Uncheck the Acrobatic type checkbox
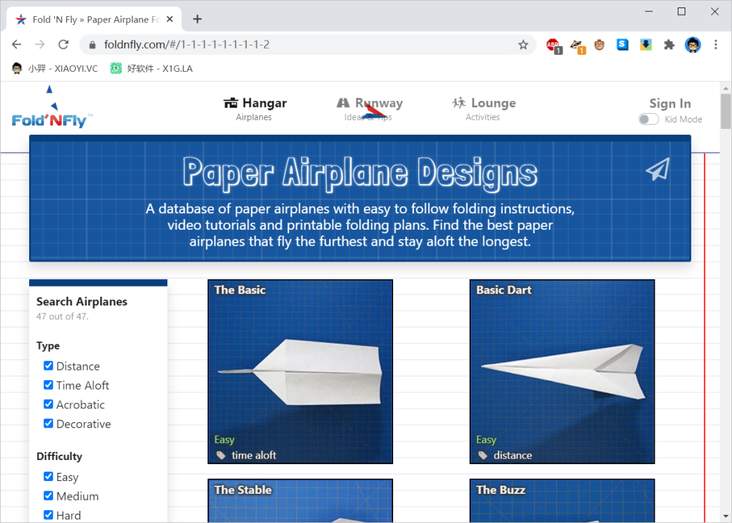 coord(48,404)
